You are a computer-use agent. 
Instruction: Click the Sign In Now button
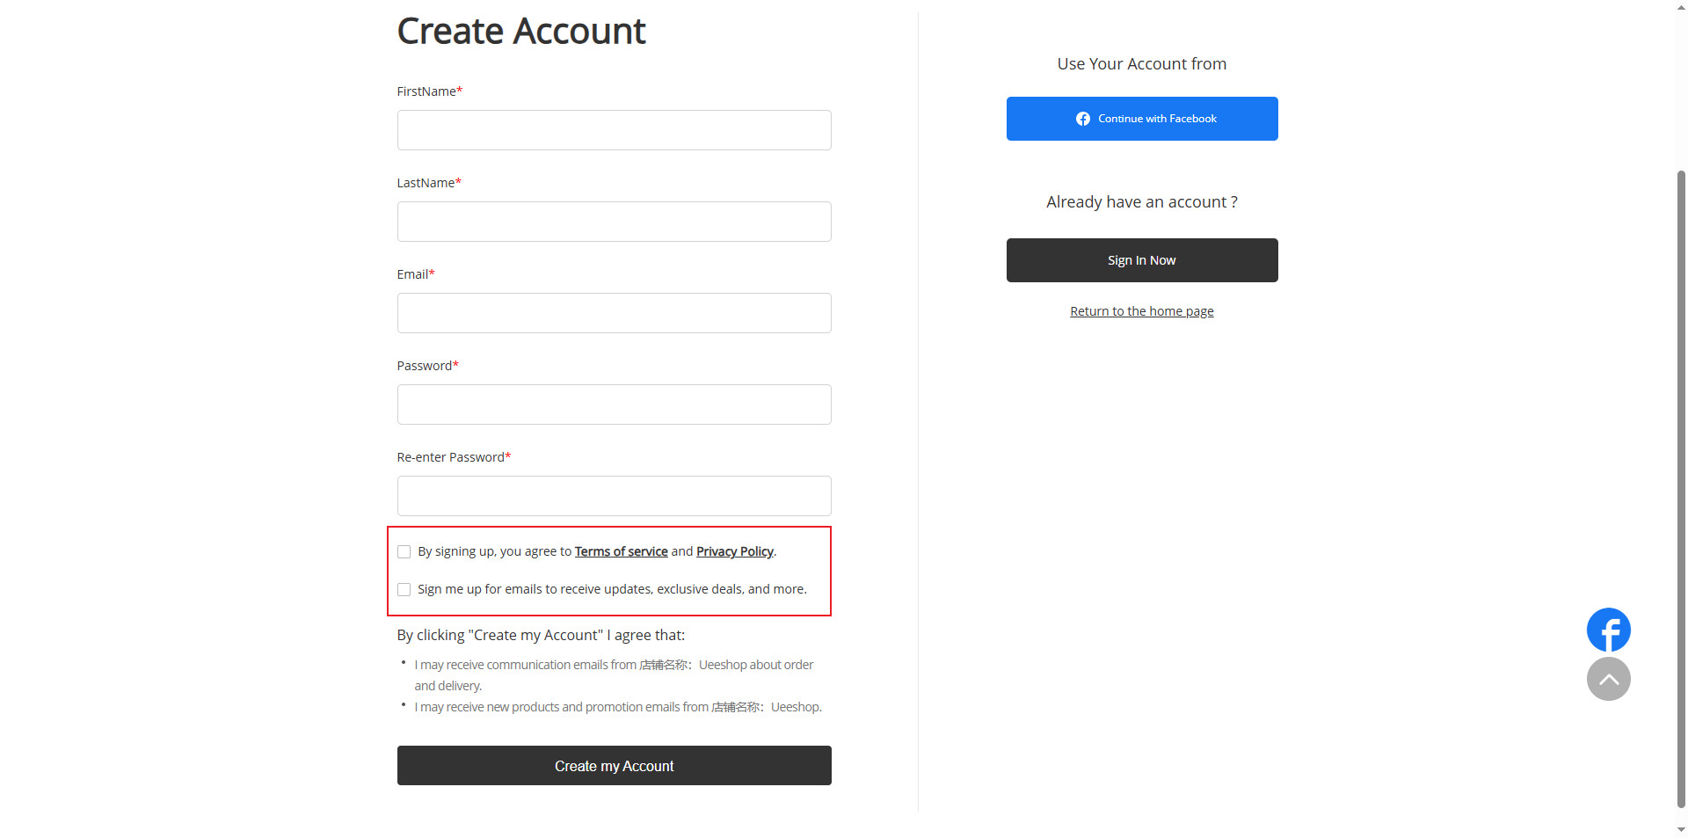tap(1141, 260)
